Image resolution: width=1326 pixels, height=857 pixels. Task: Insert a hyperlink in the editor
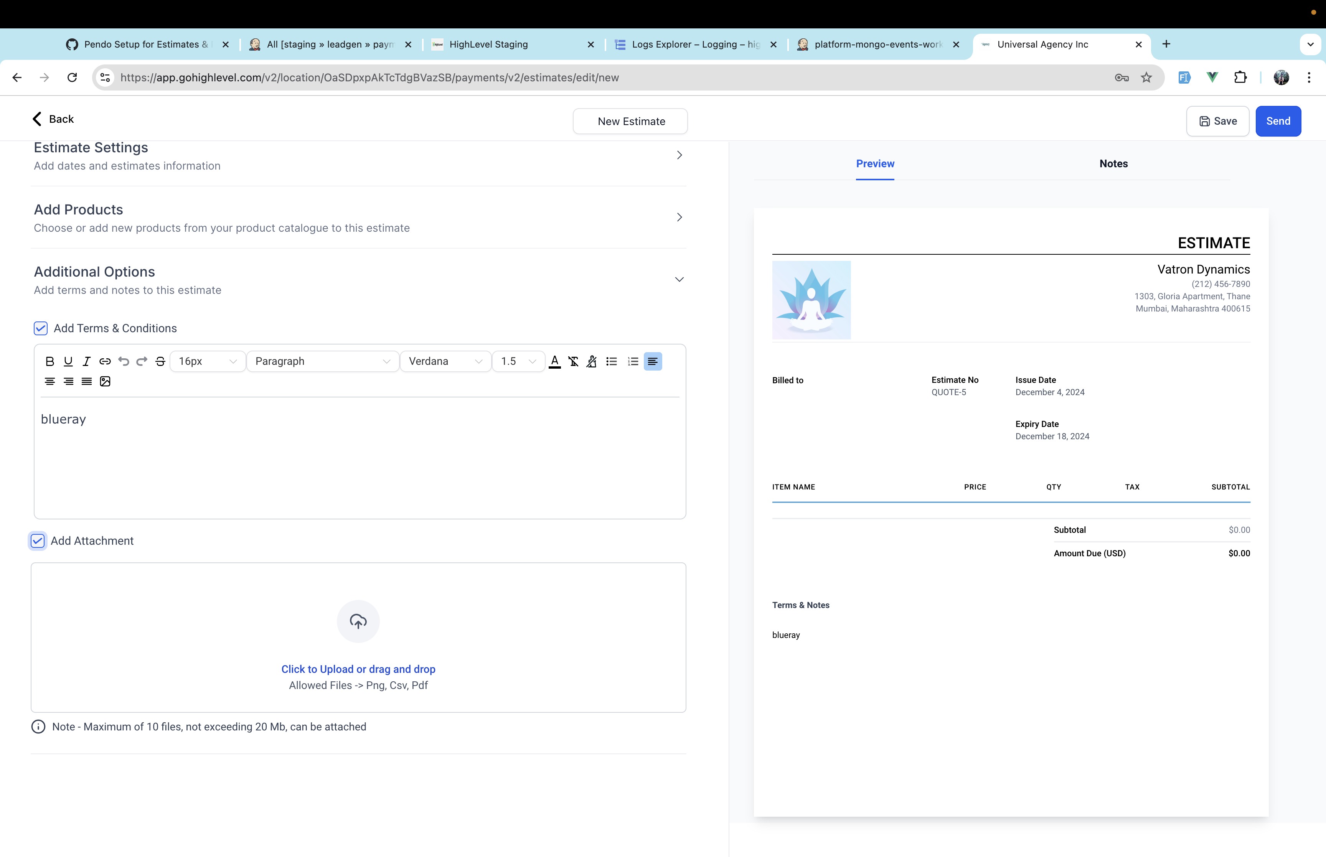pos(105,361)
